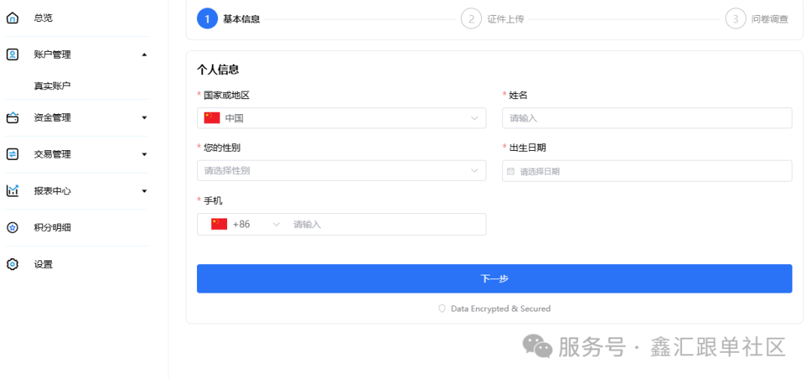Viewport: 812px width, 379px height.
Task: Open 交易管理 menu item
Action: [x=53, y=154]
